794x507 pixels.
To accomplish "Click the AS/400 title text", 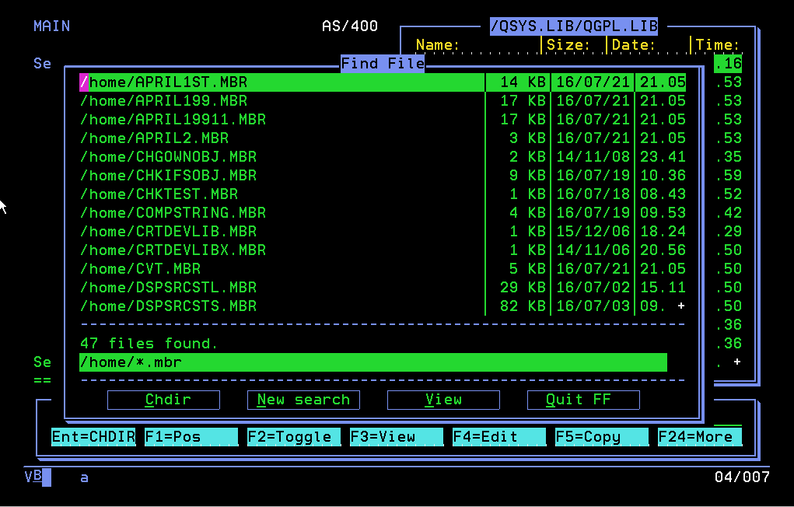I will [350, 26].
